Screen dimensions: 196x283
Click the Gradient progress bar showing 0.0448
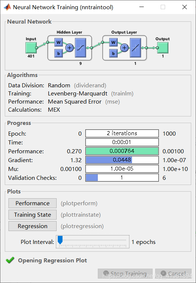[x=122, y=160]
